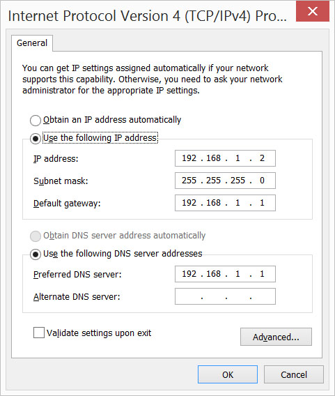Dismiss the dialog with Cancel
The width and height of the screenshot is (335, 396).
click(x=294, y=374)
